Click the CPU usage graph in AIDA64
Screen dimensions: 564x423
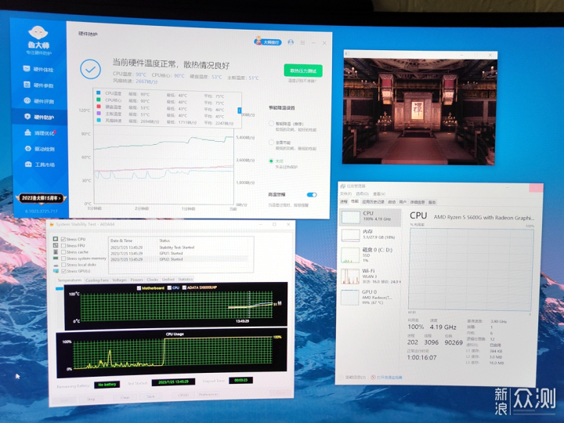[x=172, y=352]
